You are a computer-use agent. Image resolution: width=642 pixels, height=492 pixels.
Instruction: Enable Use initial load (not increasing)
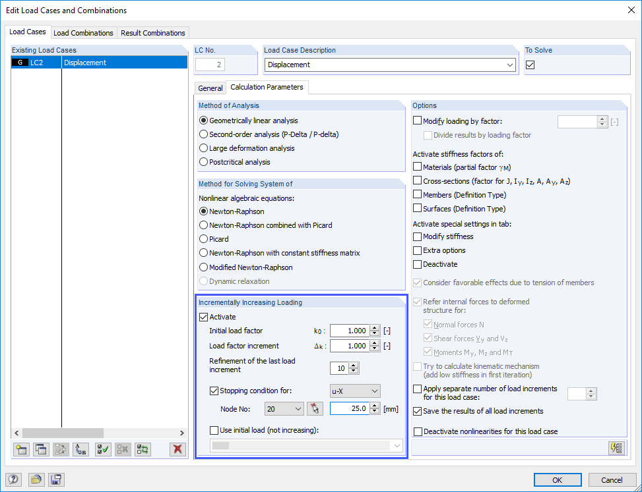click(x=214, y=430)
